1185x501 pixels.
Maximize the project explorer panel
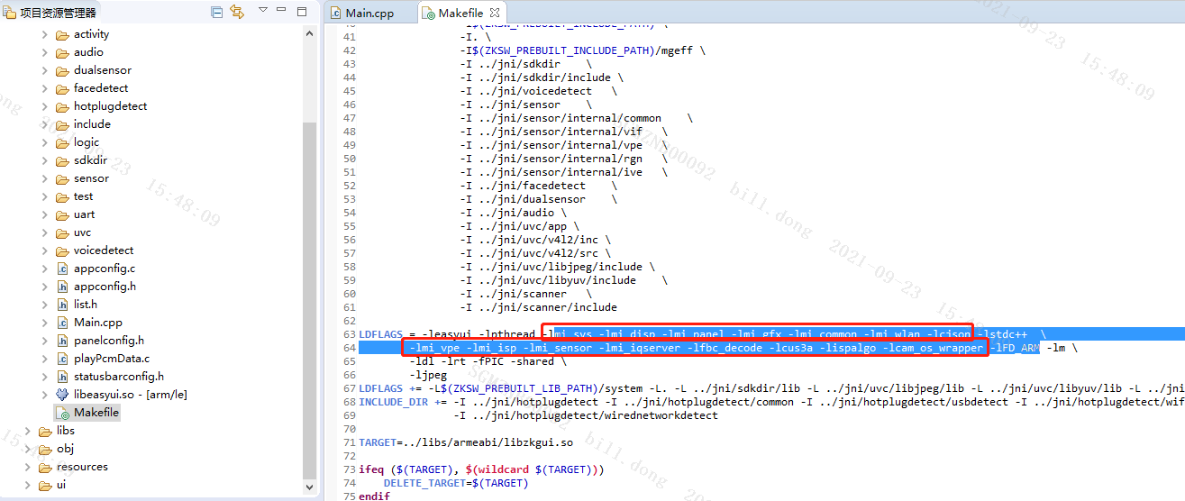point(303,11)
